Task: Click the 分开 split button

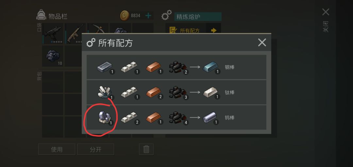Action: 96,149
